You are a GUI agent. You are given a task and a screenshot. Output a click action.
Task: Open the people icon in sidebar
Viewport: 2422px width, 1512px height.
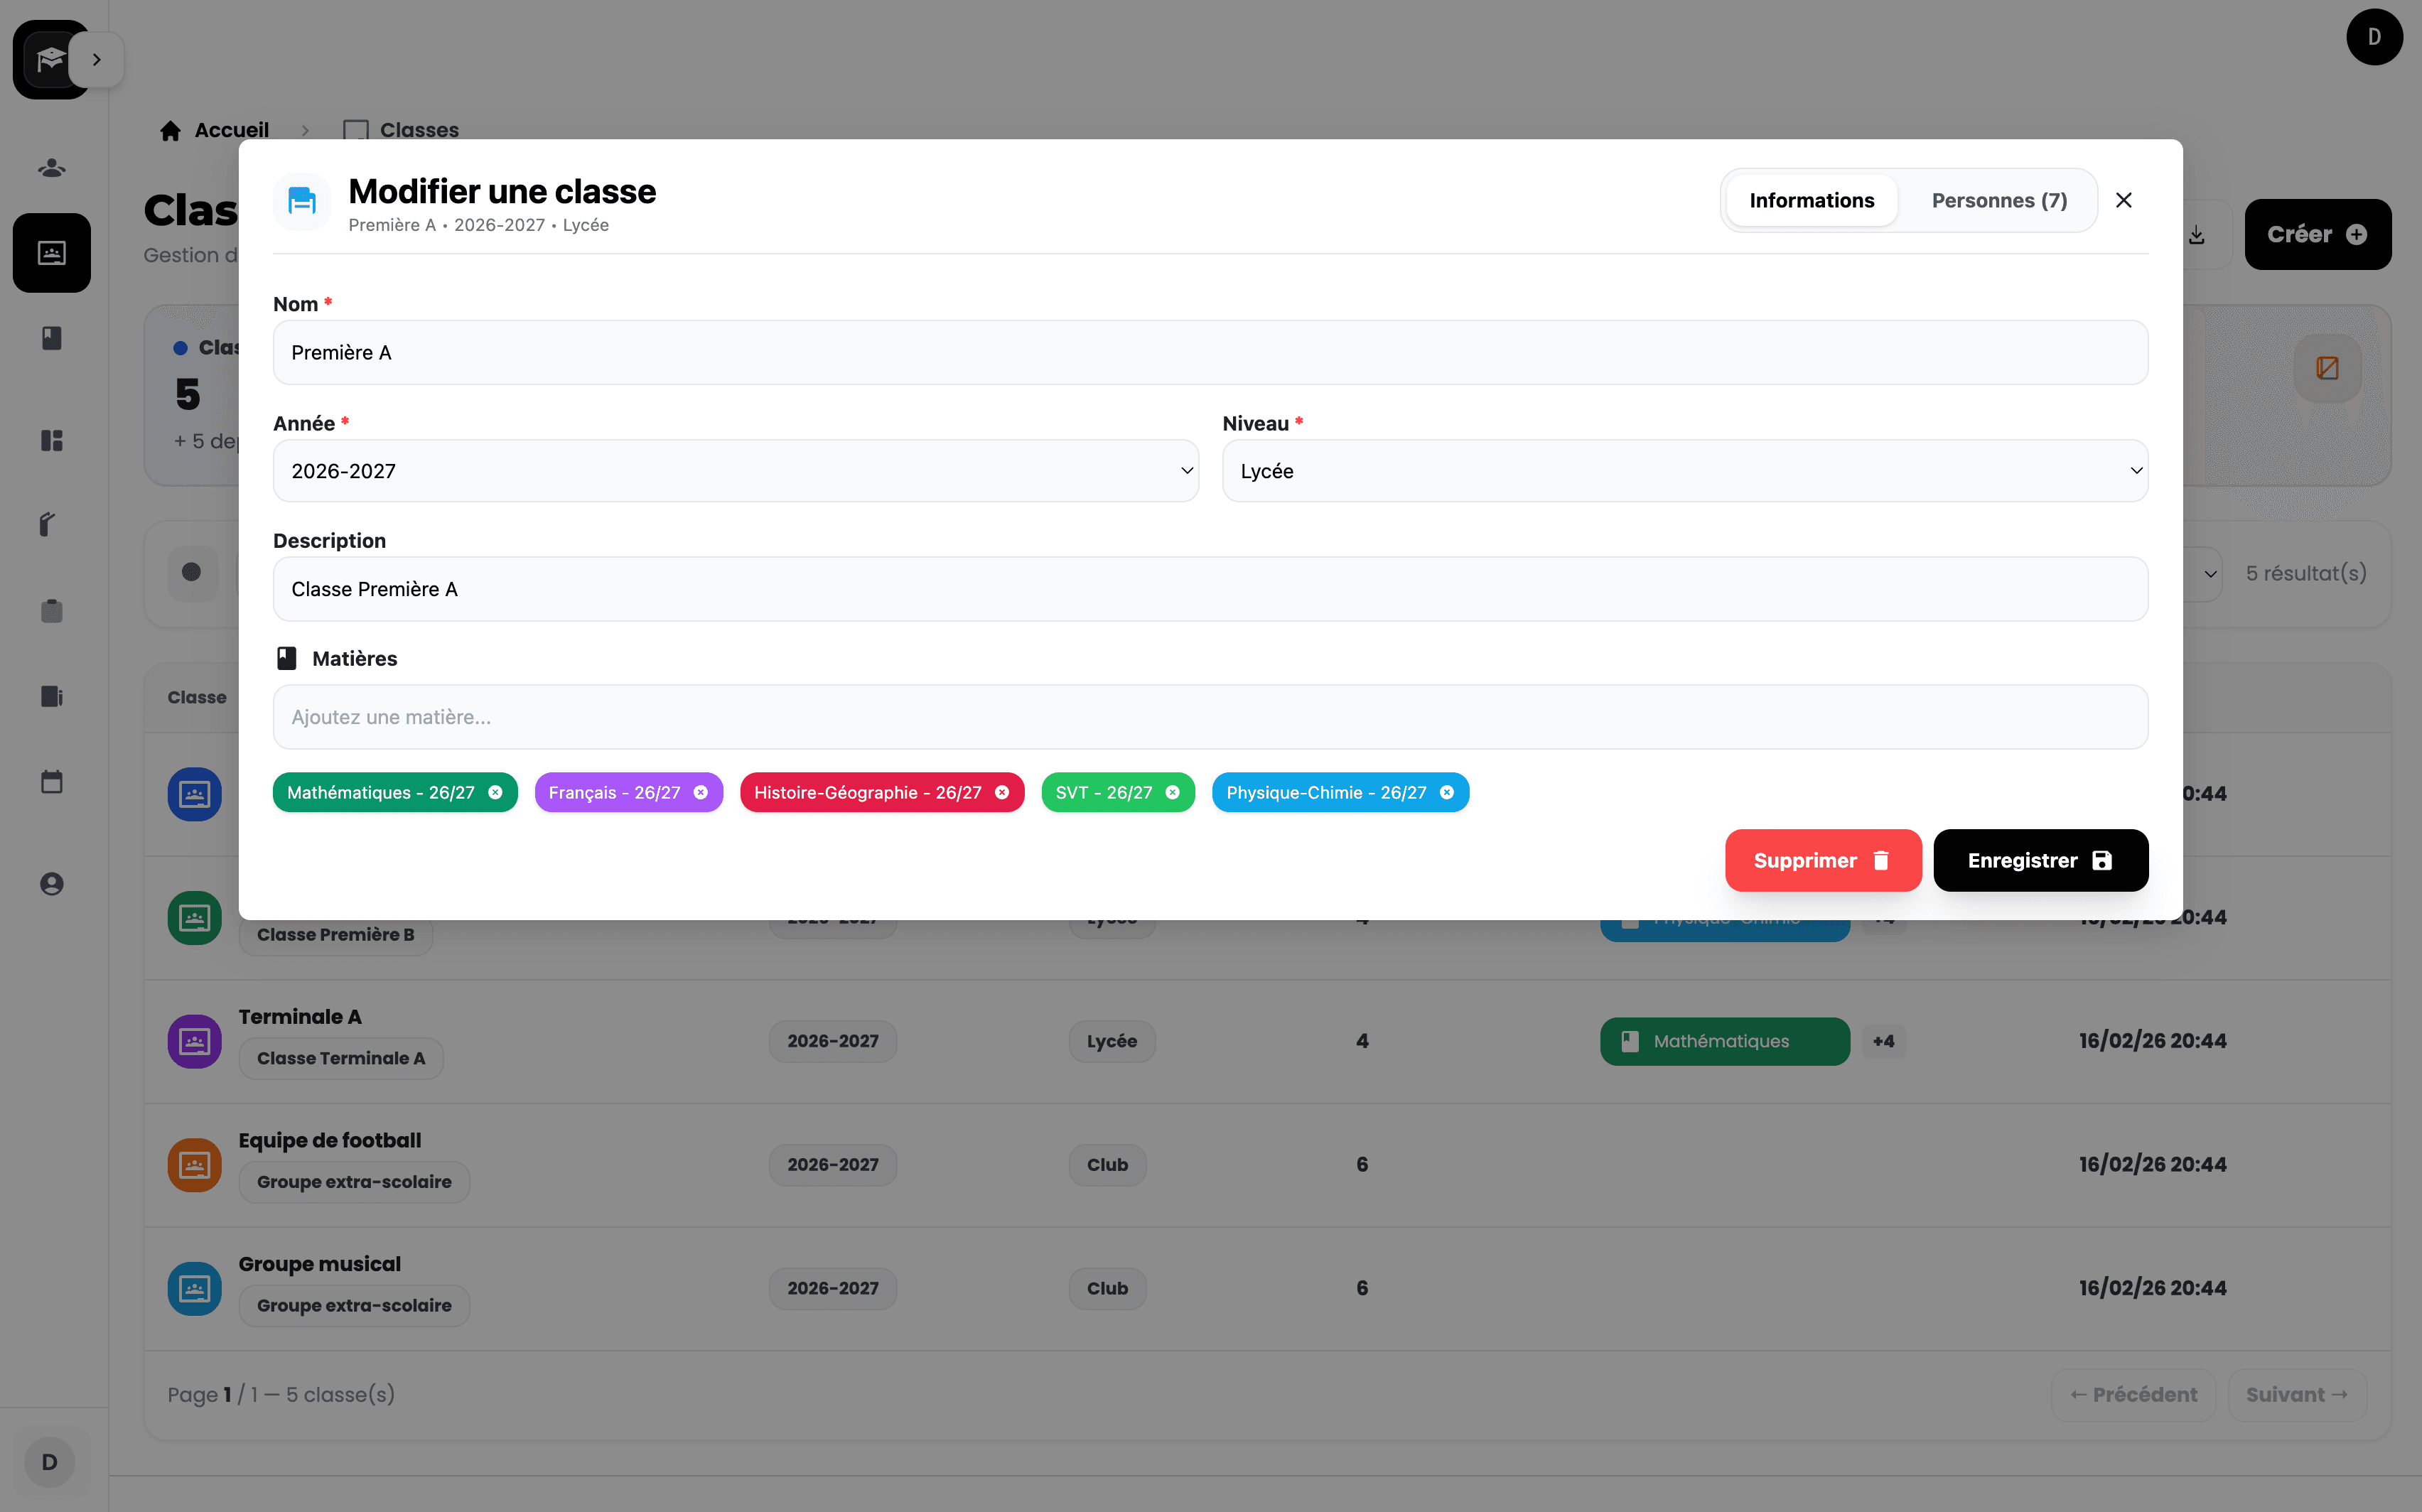click(52, 168)
